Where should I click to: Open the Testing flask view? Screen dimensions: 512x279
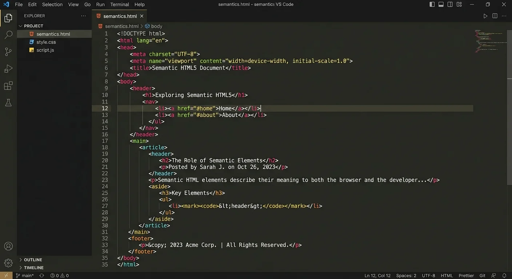tap(8, 103)
